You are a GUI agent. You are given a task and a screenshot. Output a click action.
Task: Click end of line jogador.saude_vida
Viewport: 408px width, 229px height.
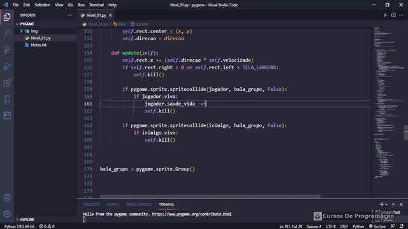[x=207, y=104]
